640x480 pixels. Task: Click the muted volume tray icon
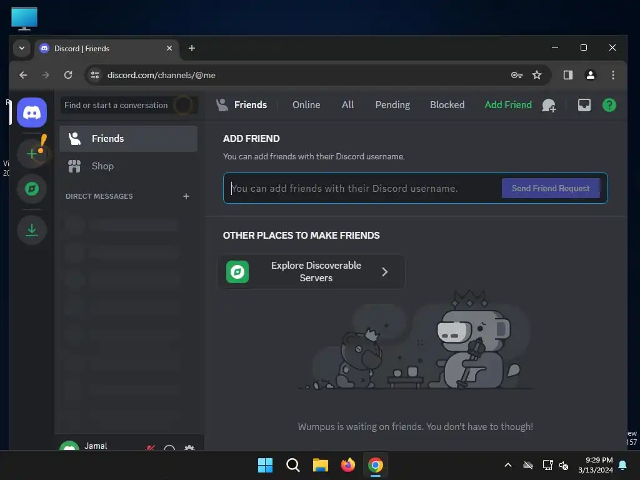[x=564, y=465]
